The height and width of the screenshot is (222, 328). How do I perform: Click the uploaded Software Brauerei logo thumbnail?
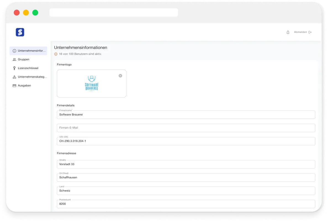point(92,83)
